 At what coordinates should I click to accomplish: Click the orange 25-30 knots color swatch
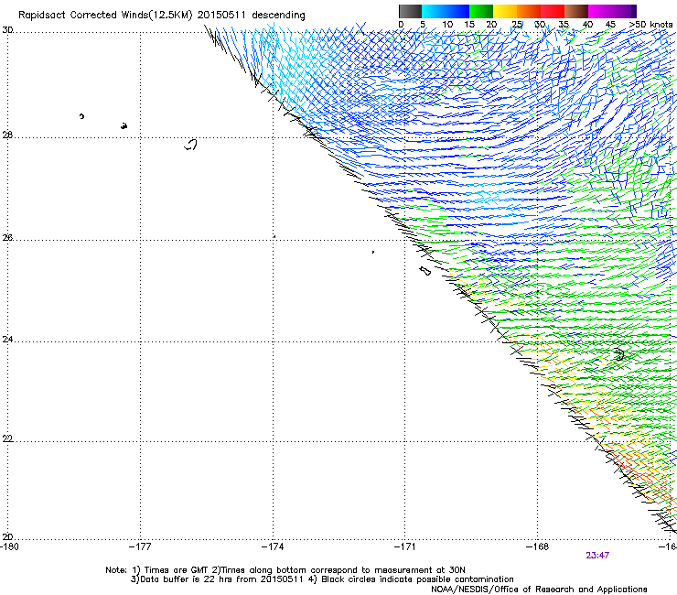click(529, 11)
